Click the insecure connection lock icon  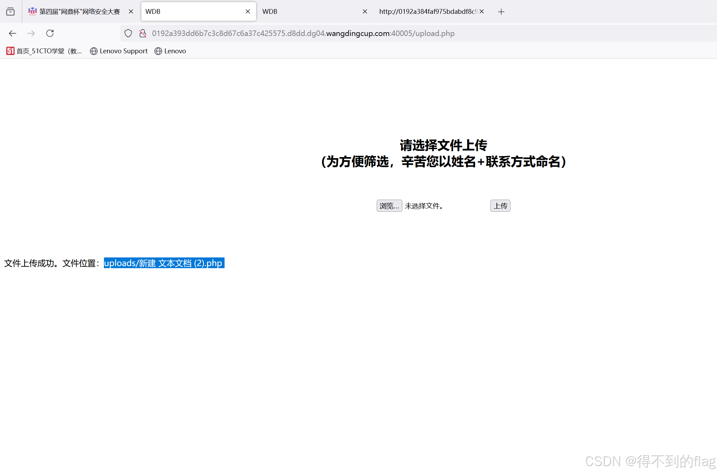click(142, 33)
